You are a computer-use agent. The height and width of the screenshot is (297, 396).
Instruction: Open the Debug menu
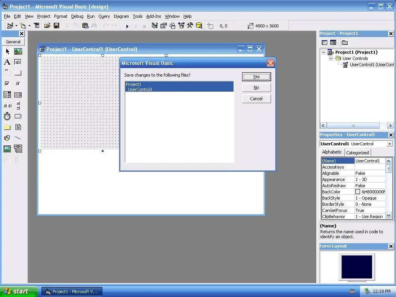(77, 16)
